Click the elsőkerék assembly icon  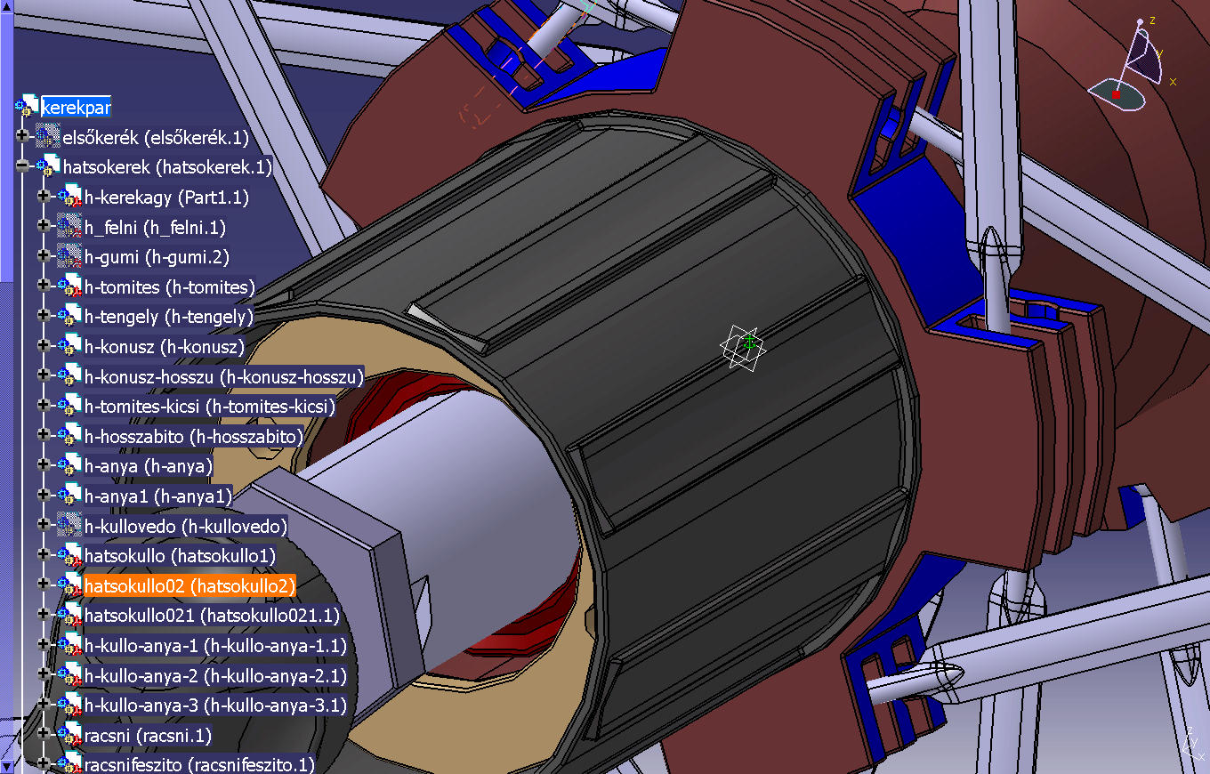click(48, 138)
